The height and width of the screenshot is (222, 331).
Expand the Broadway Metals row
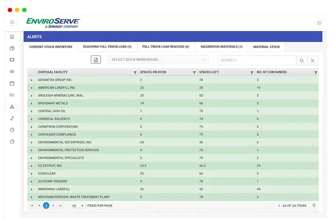point(32,103)
